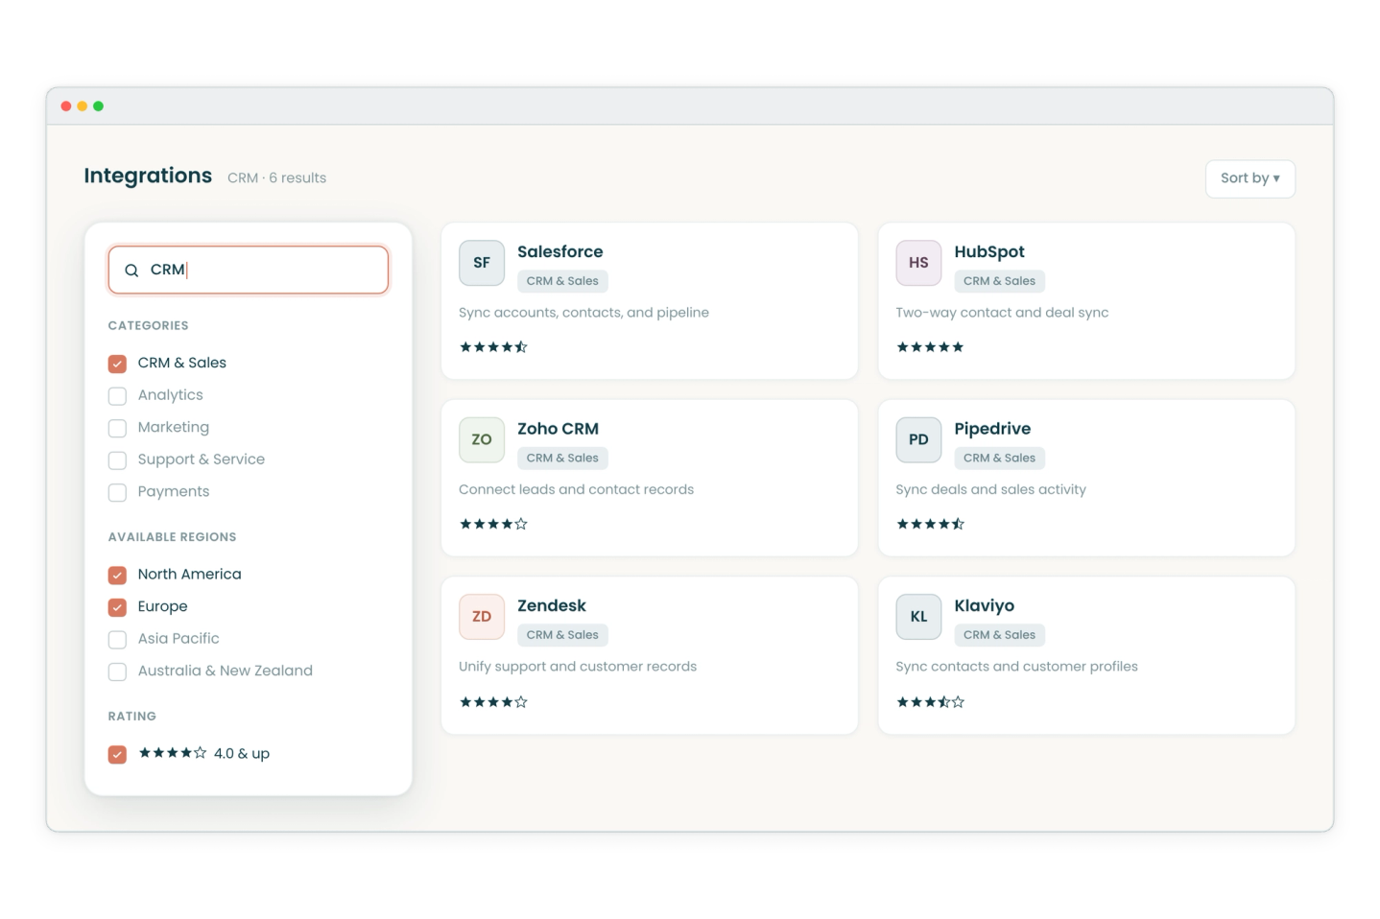The image size is (1380, 919).
Task: Click the search magnifier icon
Action: [131, 271]
